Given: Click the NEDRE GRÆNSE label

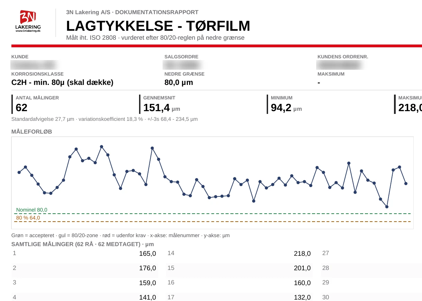Looking at the screenshot, I should pos(184,74).
